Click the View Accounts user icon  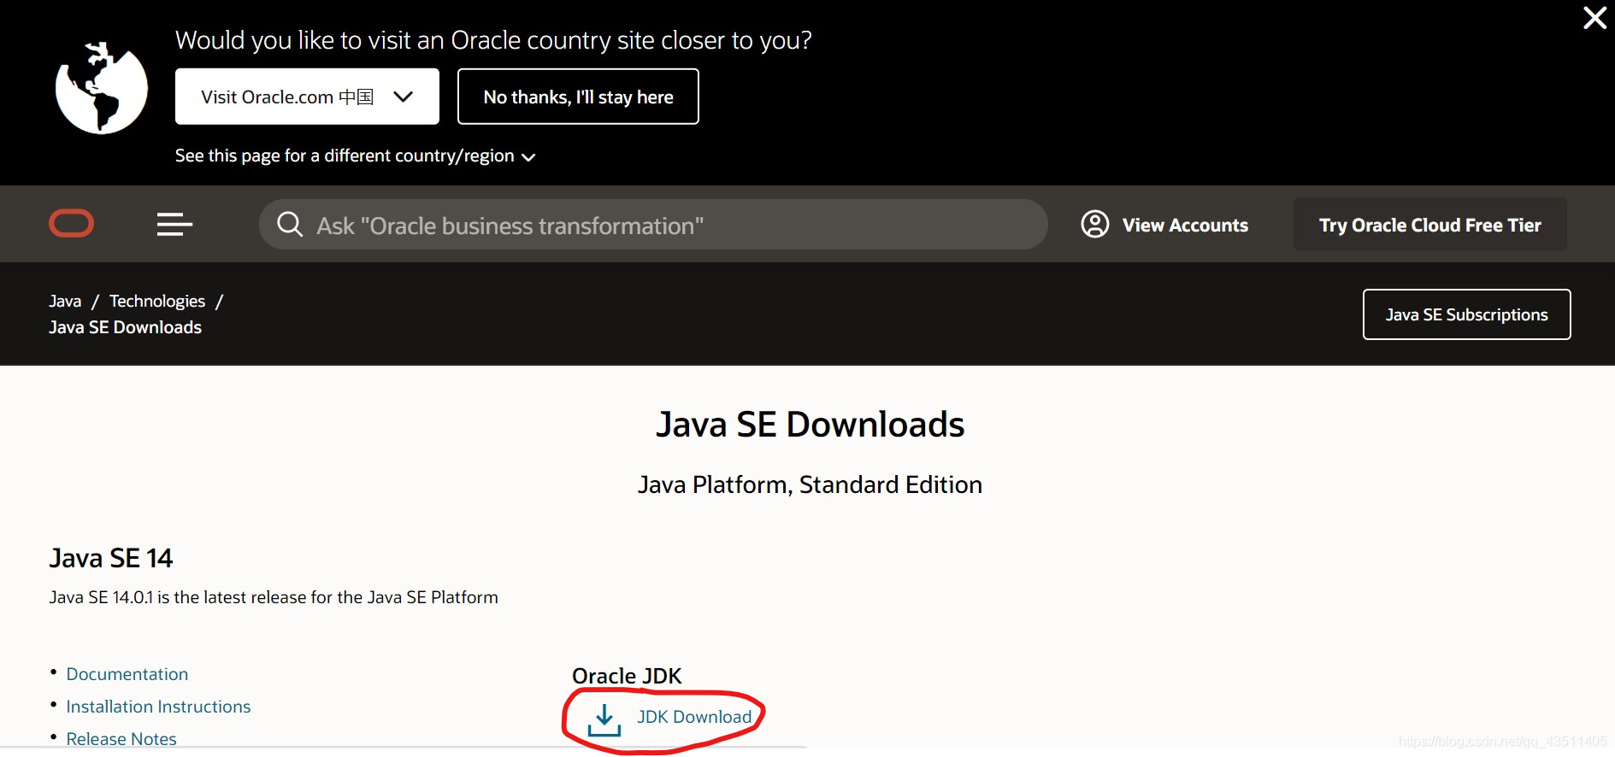click(1095, 225)
